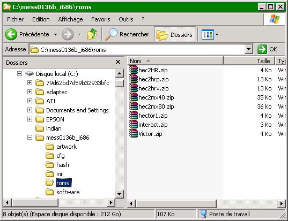
Task: Open the Edition menu
Action: pos(41,19)
